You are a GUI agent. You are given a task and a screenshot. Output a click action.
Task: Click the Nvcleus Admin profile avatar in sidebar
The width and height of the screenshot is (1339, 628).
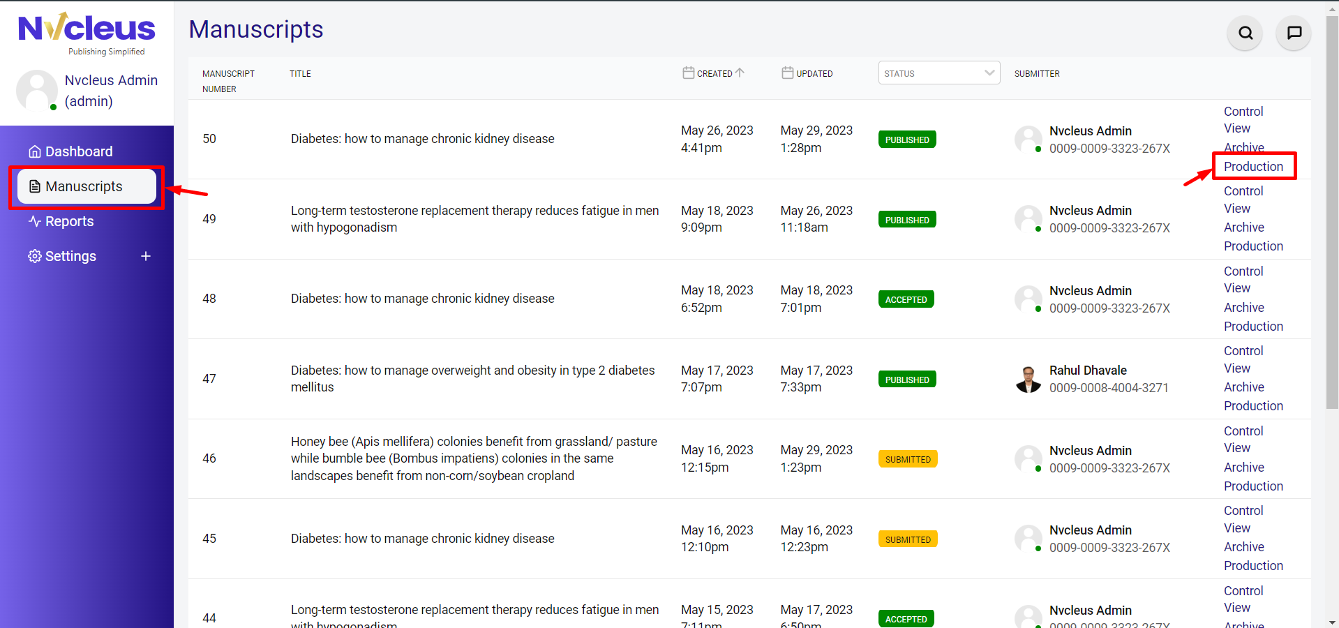point(37,91)
